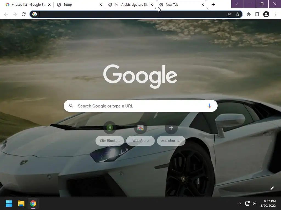Viewport: 281px width, 210px height.
Task: Open network status tray icon
Action: point(248,203)
